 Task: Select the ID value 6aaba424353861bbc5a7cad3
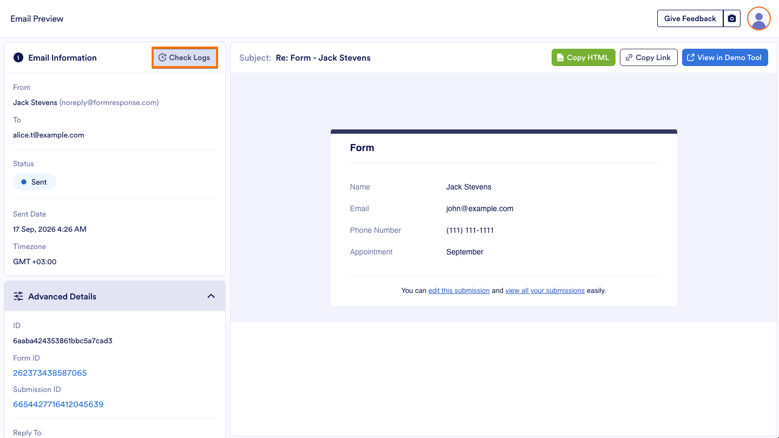[x=63, y=341]
